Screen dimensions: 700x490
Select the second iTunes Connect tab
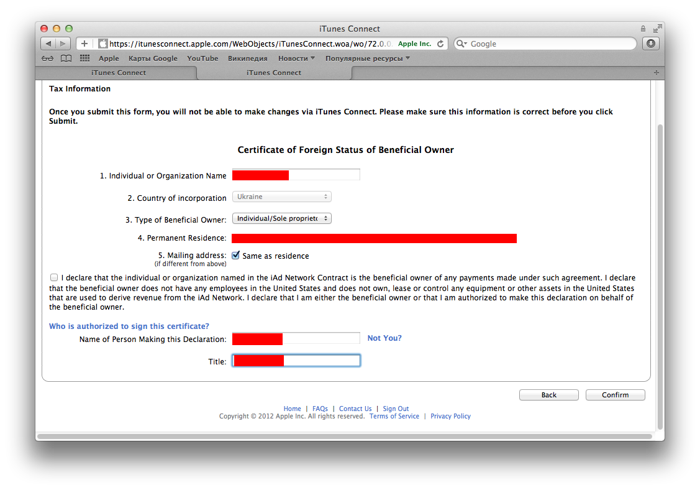coord(274,72)
